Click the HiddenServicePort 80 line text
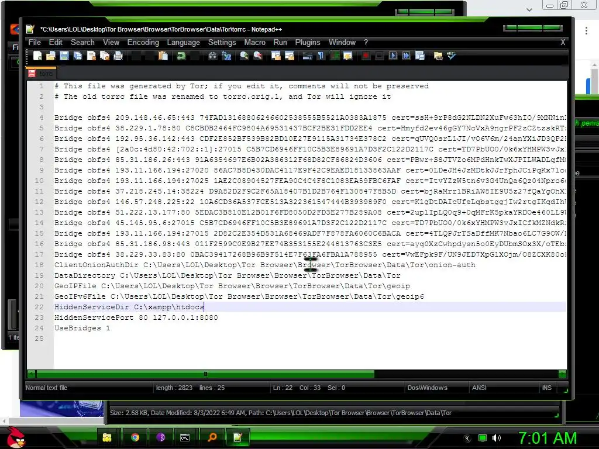The height and width of the screenshot is (449, 599). coord(136,317)
